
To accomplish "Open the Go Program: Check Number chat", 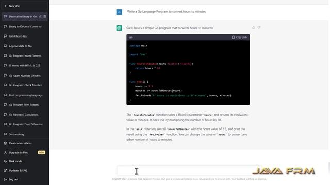I will tap(24, 85).
